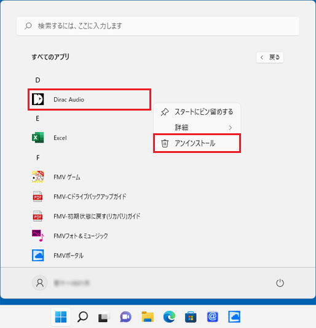Choose アンインストール in the context menu
The image size is (316, 328).
[x=197, y=143]
